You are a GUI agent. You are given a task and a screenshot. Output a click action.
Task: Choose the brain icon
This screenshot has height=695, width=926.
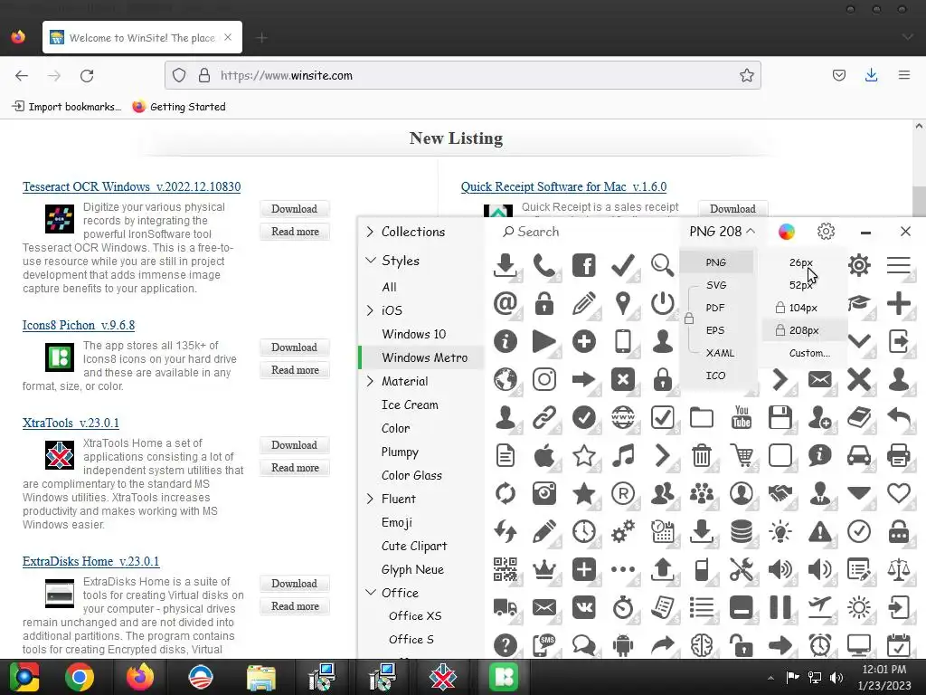pyautogui.click(x=702, y=645)
